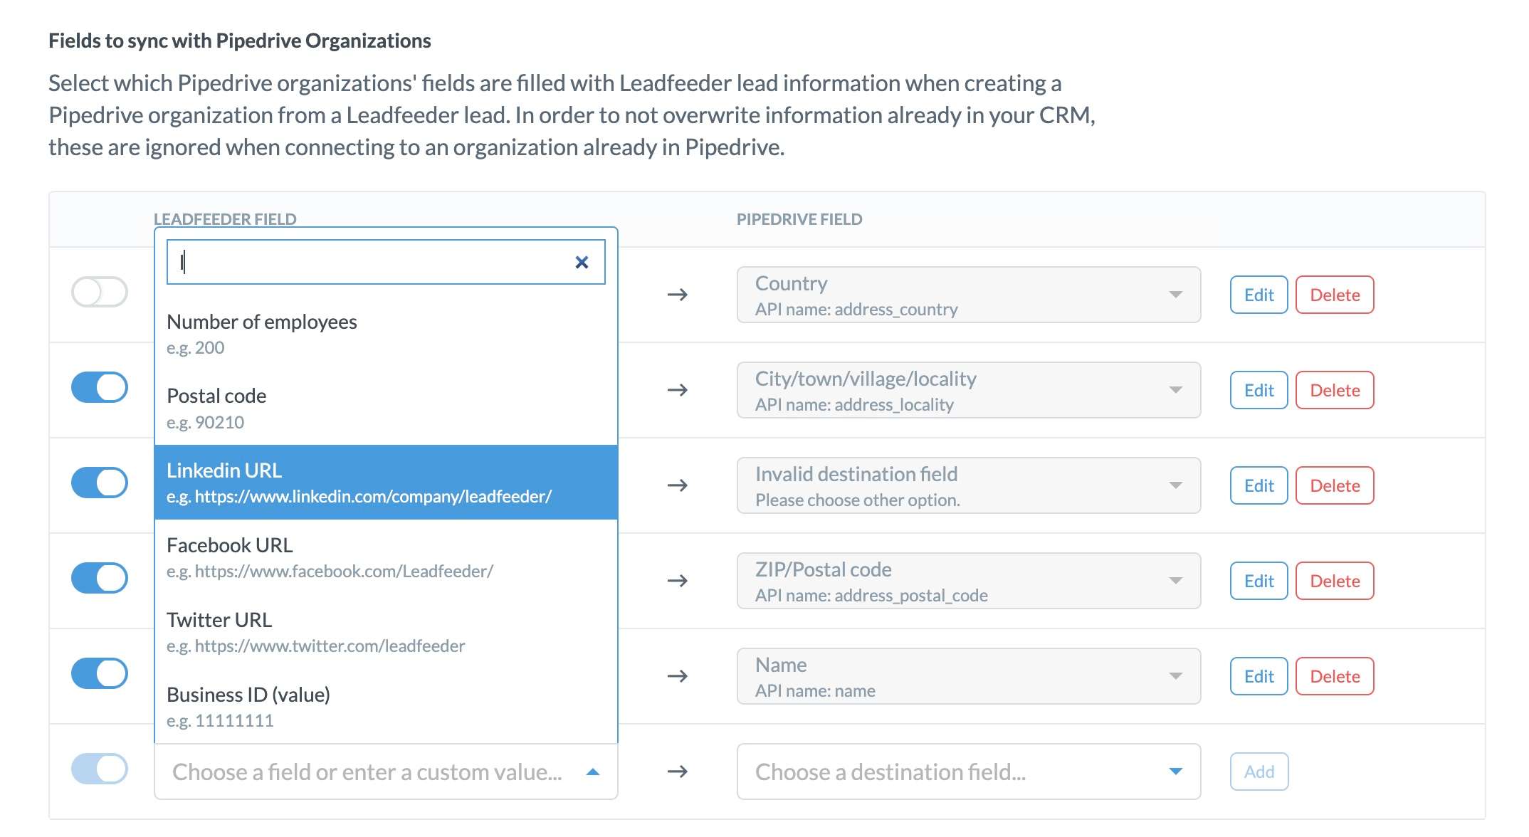Click the Fields to sync with Pipedrive Organizations heading
The width and height of the screenshot is (1529, 837).
click(240, 41)
